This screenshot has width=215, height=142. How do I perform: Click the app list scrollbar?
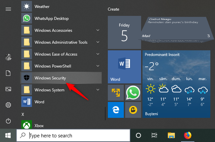click(x=105, y=113)
